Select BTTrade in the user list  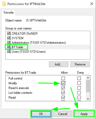point(17,47)
